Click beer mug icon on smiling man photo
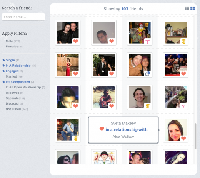The width and height of the screenshot is (200, 178). 147,106
